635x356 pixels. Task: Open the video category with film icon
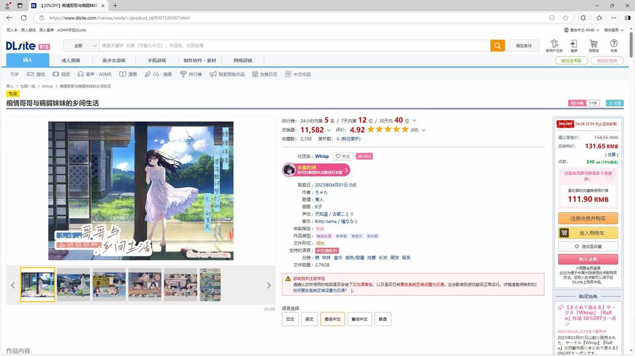61,74
